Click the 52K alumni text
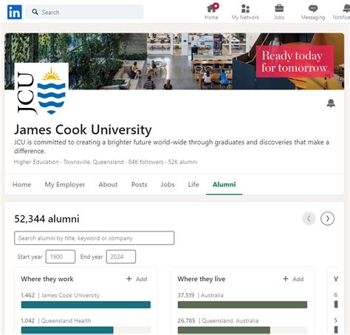Screen dimensions: 350x335 [x=182, y=162]
